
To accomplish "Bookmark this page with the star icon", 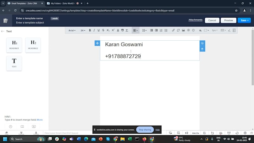I will pos(236,10).
